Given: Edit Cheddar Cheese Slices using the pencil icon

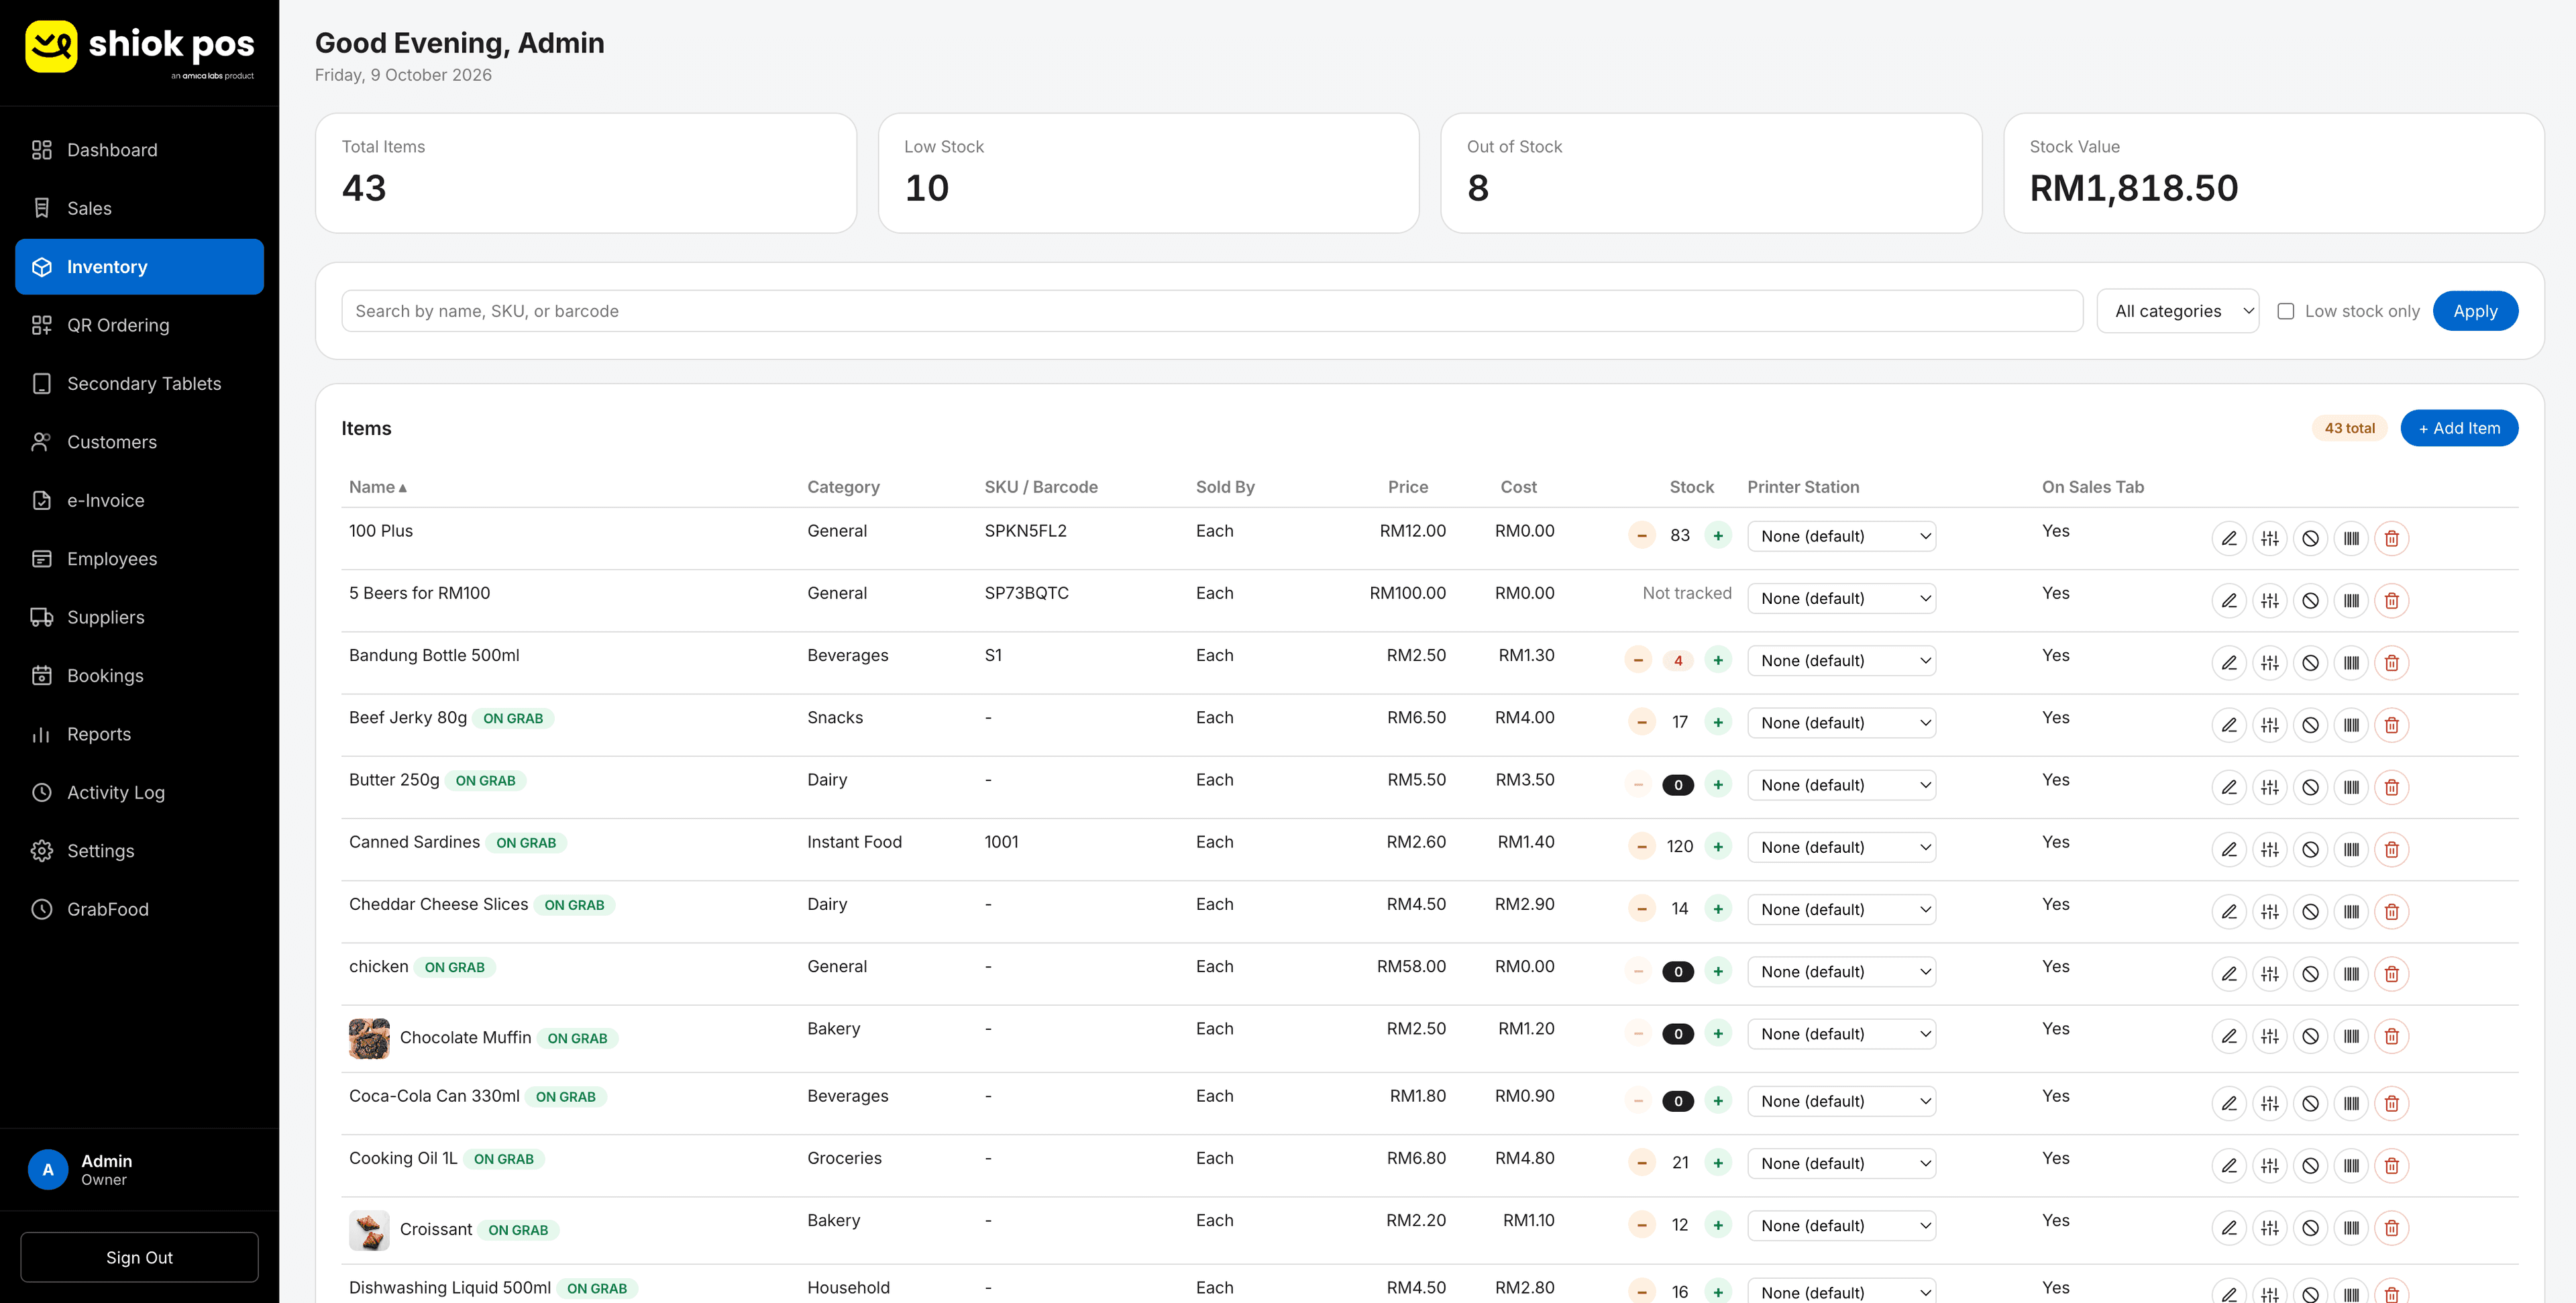Looking at the screenshot, I should click(x=2229, y=911).
